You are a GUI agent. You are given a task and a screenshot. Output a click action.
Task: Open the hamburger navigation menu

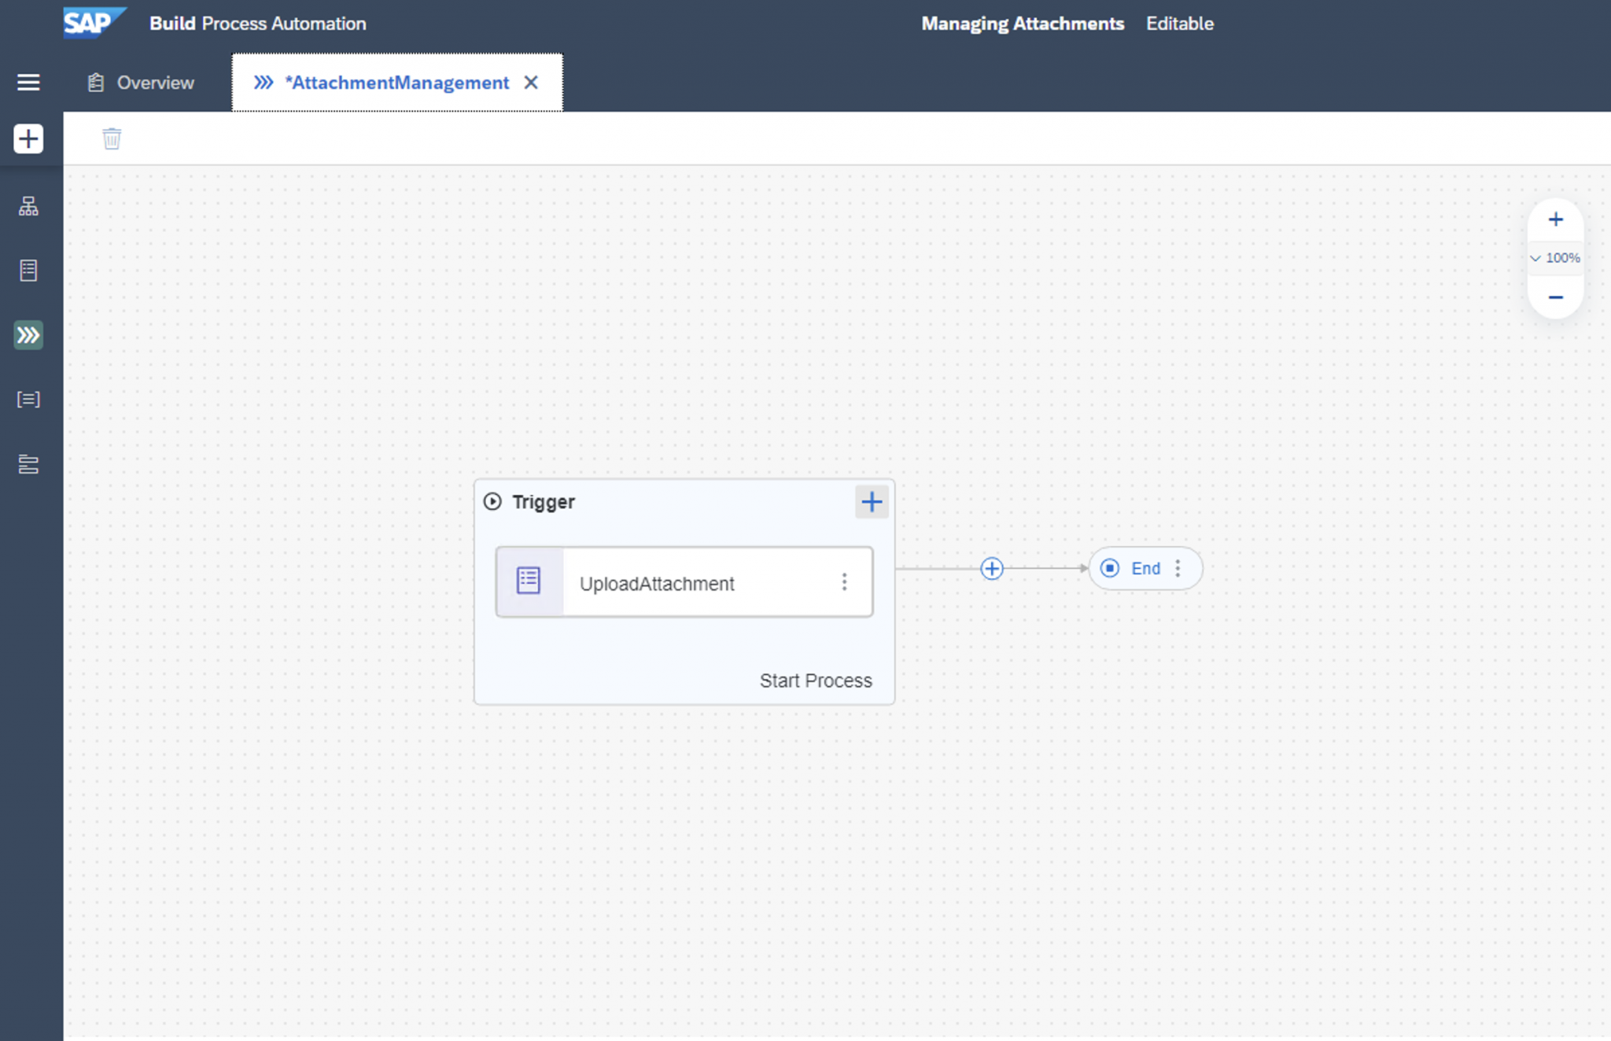(x=28, y=82)
